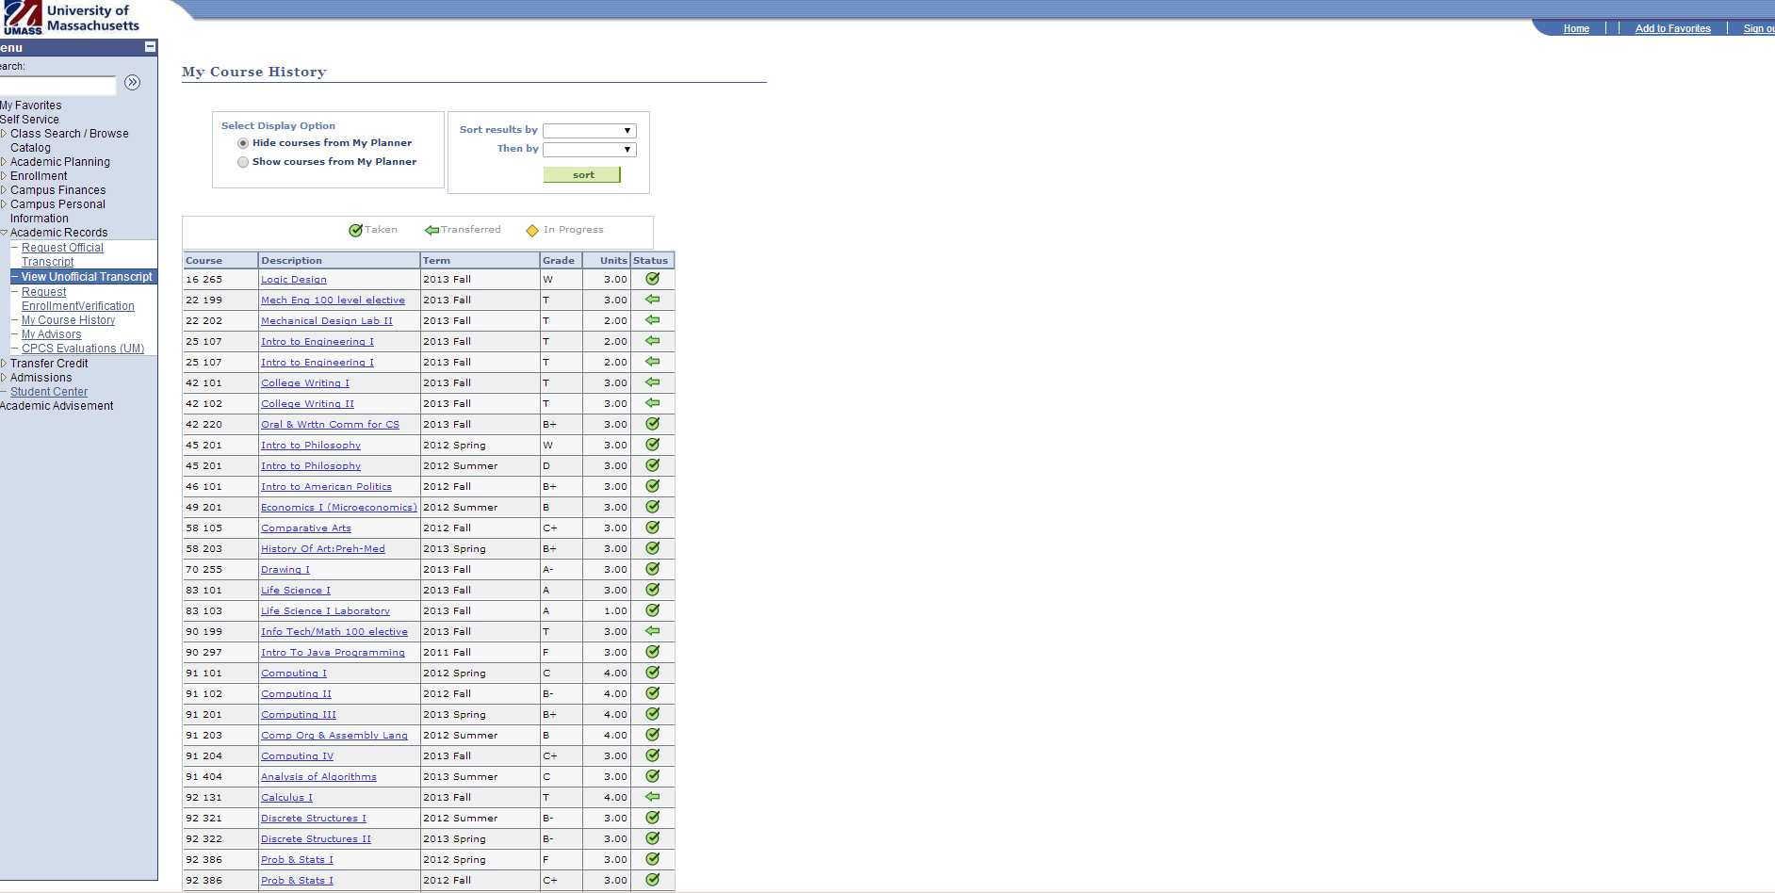
Task: Click the menu search input field
Action: [x=57, y=86]
